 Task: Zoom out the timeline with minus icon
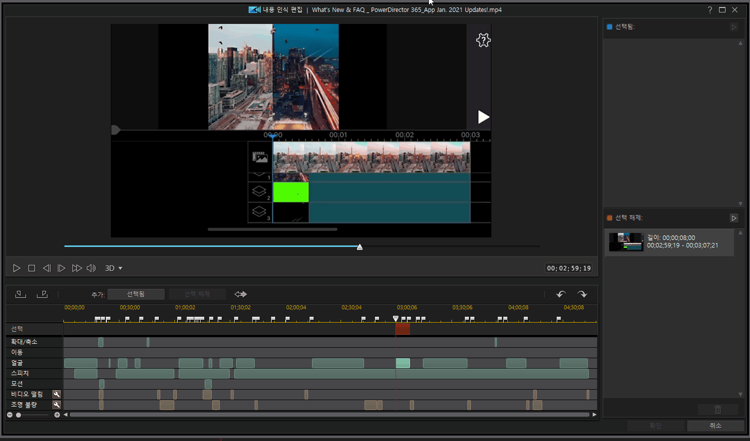point(9,415)
